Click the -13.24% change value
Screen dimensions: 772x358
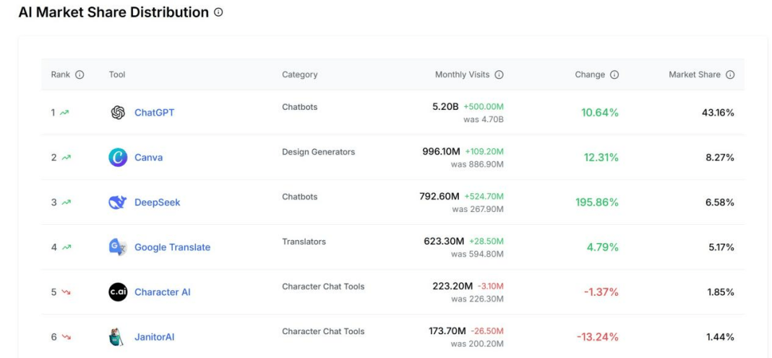pyautogui.click(x=598, y=337)
